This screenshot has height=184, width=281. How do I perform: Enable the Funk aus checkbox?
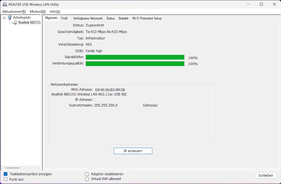6,179
